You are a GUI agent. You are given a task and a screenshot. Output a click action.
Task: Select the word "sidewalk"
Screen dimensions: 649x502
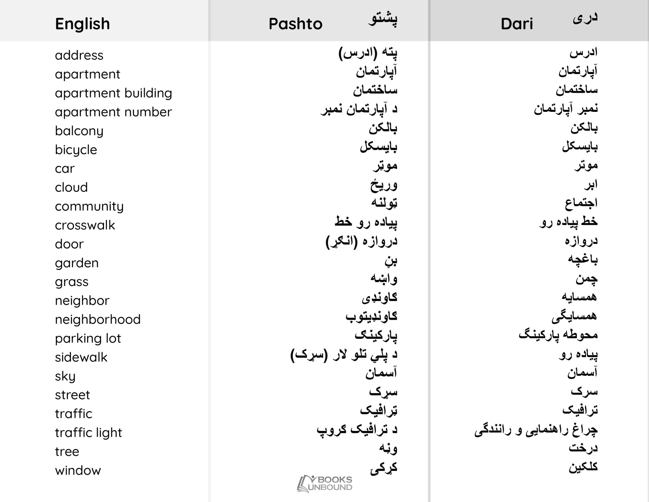click(x=81, y=357)
